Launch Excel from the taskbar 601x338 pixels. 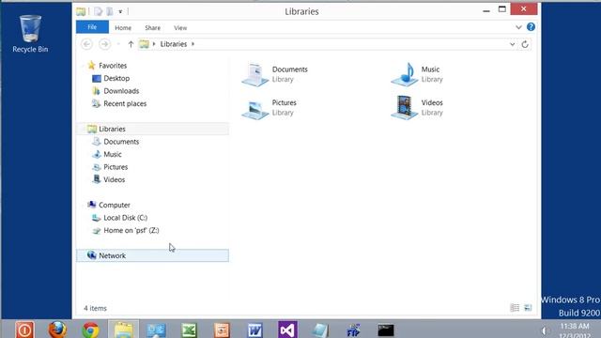[x=189, y=330]
